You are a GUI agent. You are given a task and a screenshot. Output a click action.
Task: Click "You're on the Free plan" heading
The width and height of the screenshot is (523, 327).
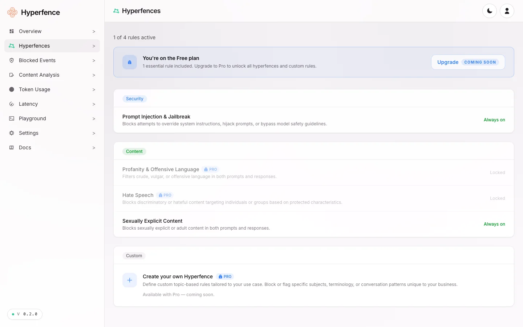171,58
